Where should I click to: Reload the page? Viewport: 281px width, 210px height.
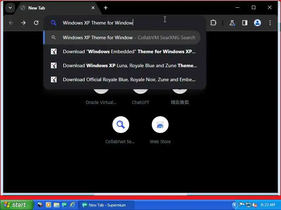click(x=36, y=23)
